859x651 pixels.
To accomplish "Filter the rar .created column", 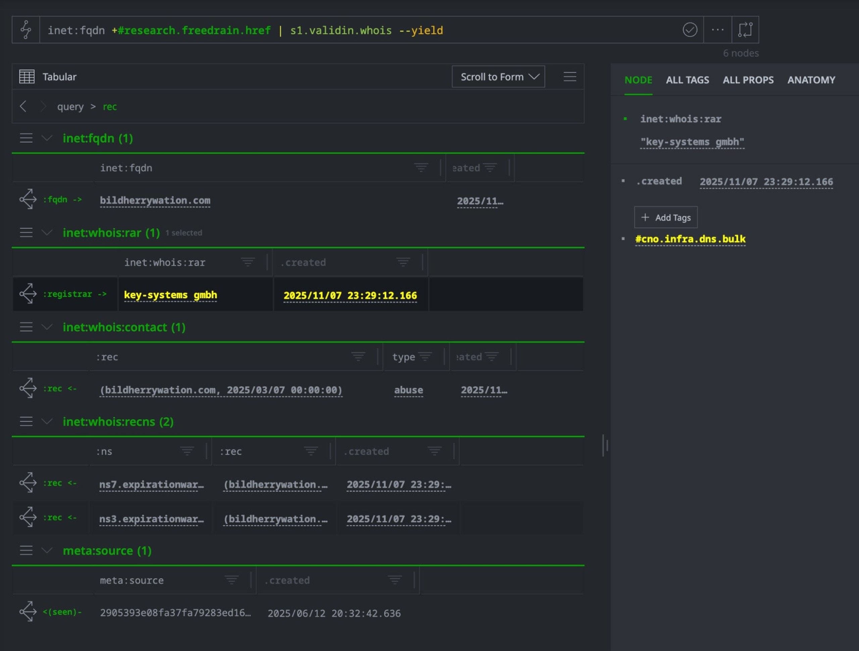I will click(x=403, y=262).
